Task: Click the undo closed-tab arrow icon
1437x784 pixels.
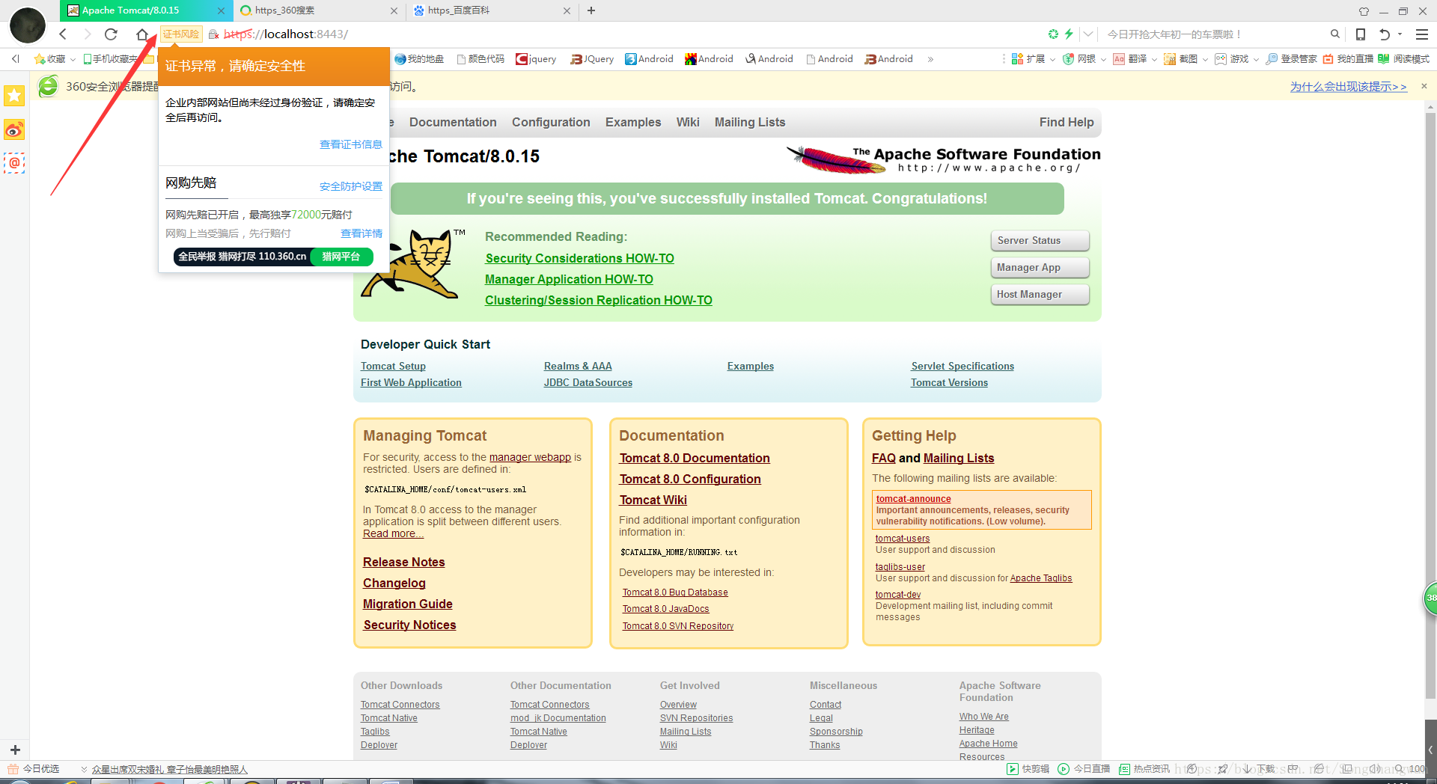Action: tap(1385, 34)
